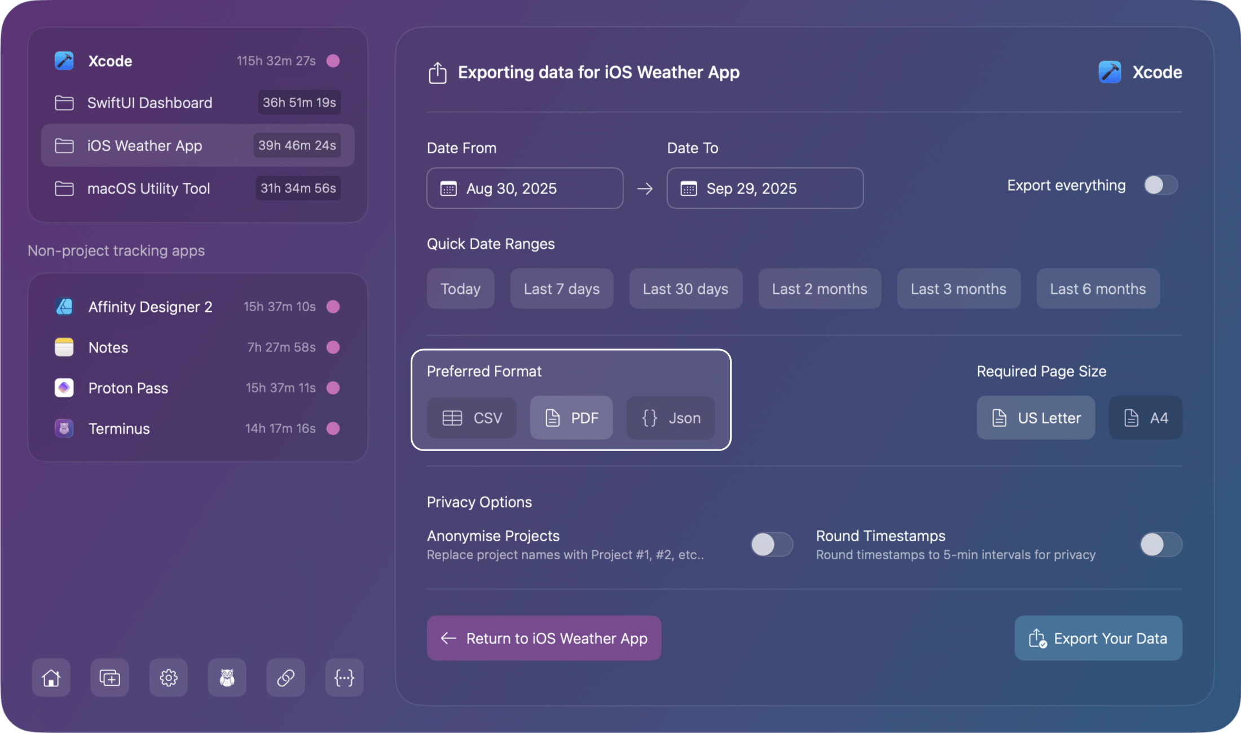Click the pink status dot beside Affinity Designer 2
Screen dimensions: 1241x733
[x=333, y=307]
